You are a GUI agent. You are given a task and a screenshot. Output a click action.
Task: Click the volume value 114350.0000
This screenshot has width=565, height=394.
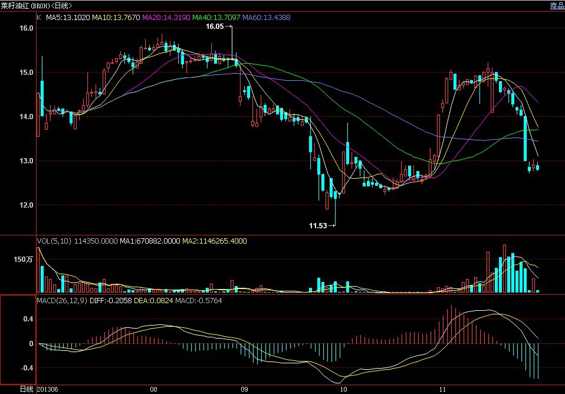pos(96,241)
